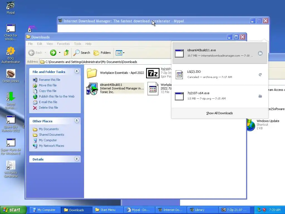This screenshot has width=285, height=214.
Task: Open the Help menu
Action: (88, 44)
